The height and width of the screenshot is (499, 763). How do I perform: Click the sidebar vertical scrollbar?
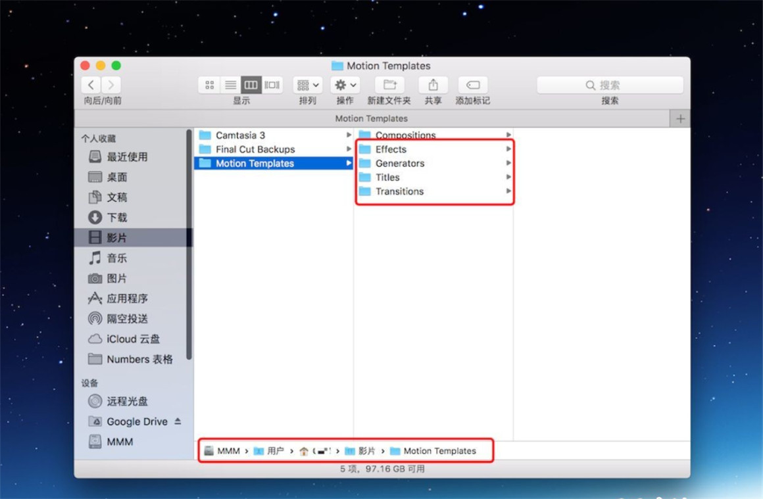[x=189, y=243]
